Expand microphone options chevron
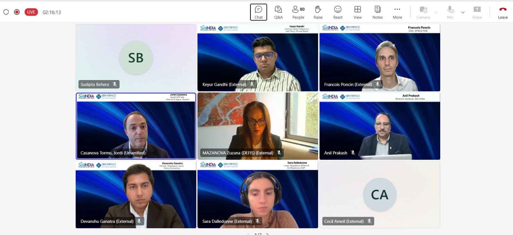The image size is (513, 235). tap(463, 12)
